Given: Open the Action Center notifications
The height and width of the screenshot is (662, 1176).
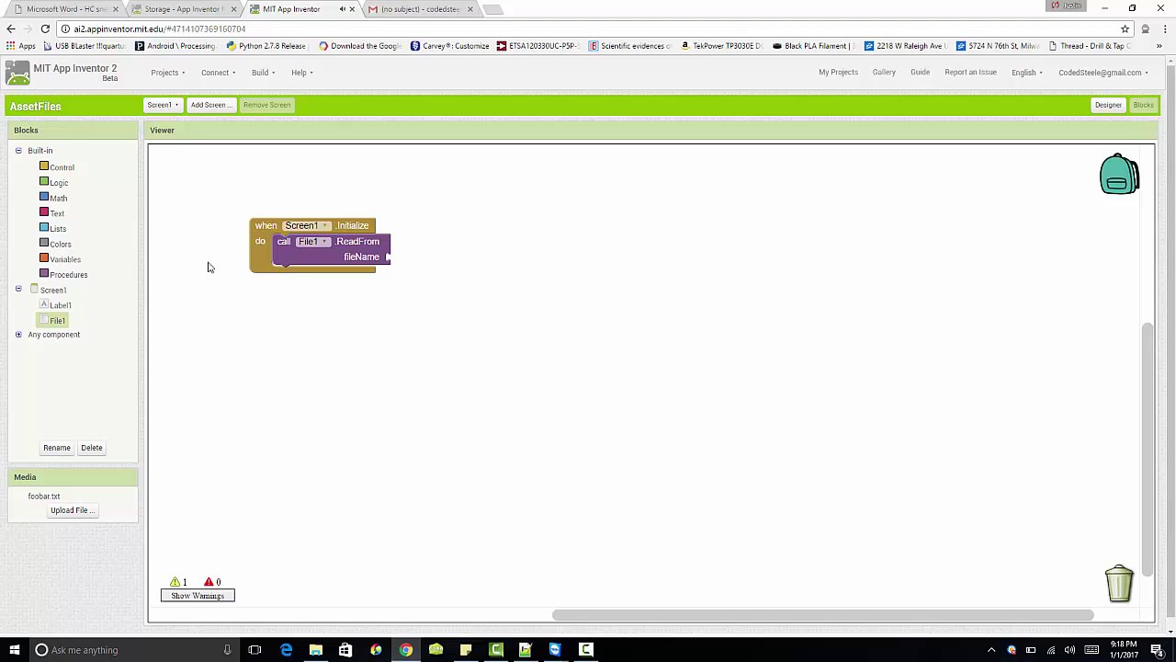Looking at the screenshot, I should coord(1158,650).
